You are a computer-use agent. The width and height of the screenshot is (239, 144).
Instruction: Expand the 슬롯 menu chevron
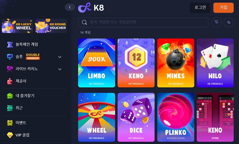point(60,57)
